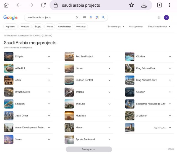This screenshot has height=157, width=177.
Task: Expand the Qiddiya entry chevron
Action: pyautogui.click(x=170, y=56)
